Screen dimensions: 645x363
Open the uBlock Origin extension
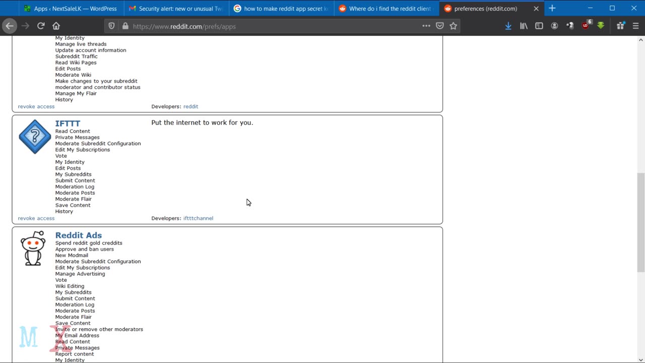click(x=586, y=25)
